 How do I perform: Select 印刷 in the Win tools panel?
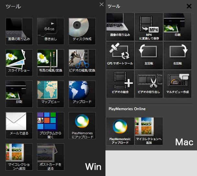click(19, 94)
